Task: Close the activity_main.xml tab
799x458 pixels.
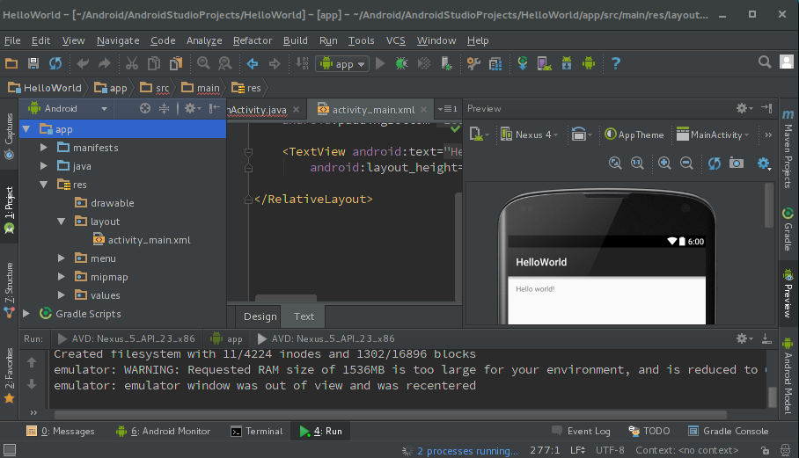Action: click(x=423, y=109)
